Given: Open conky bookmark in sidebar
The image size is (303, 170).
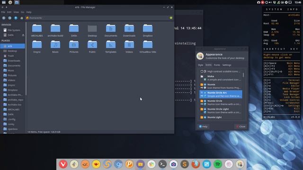Looking at the screenshot, I should (13, 124).
